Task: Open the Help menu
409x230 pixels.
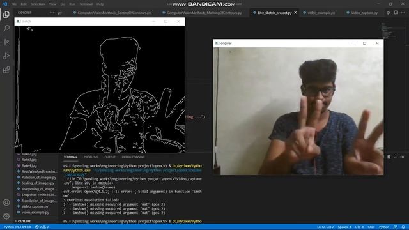Action: (100, 4)
